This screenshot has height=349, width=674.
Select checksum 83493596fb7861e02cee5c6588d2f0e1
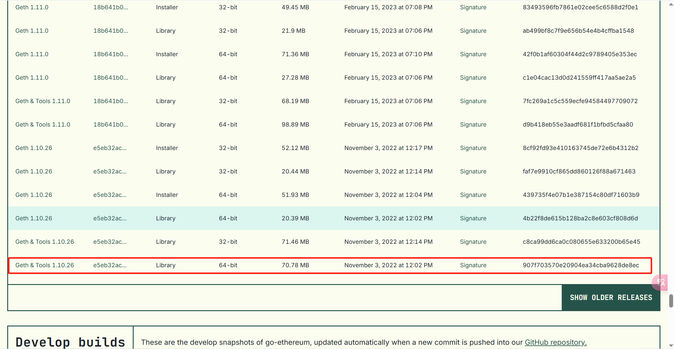click(x=580, y=7)
